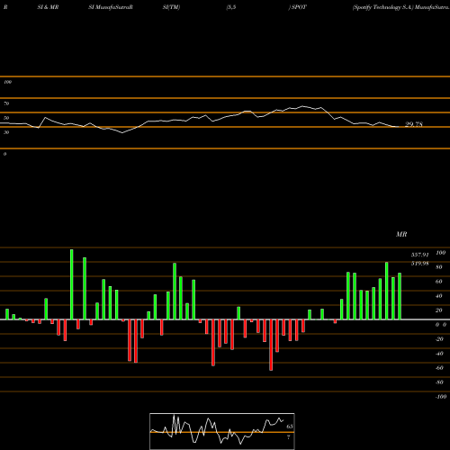Click the 557.91 value beside the histogram
450x450 pixels.
[x=420, y=255]
